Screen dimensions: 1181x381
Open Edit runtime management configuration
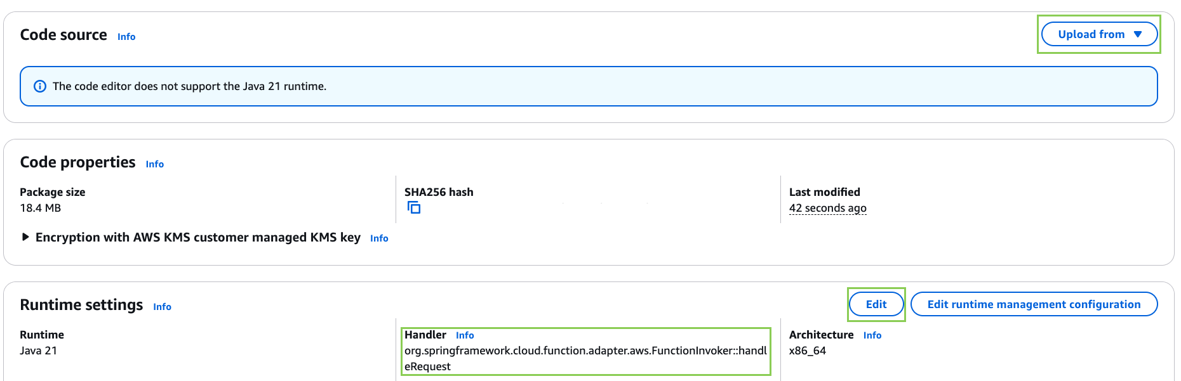coord(1033,304)
